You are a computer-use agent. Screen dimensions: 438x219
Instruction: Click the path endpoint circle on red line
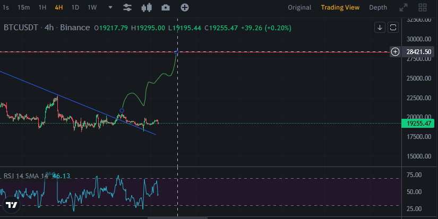click(176, 52)
